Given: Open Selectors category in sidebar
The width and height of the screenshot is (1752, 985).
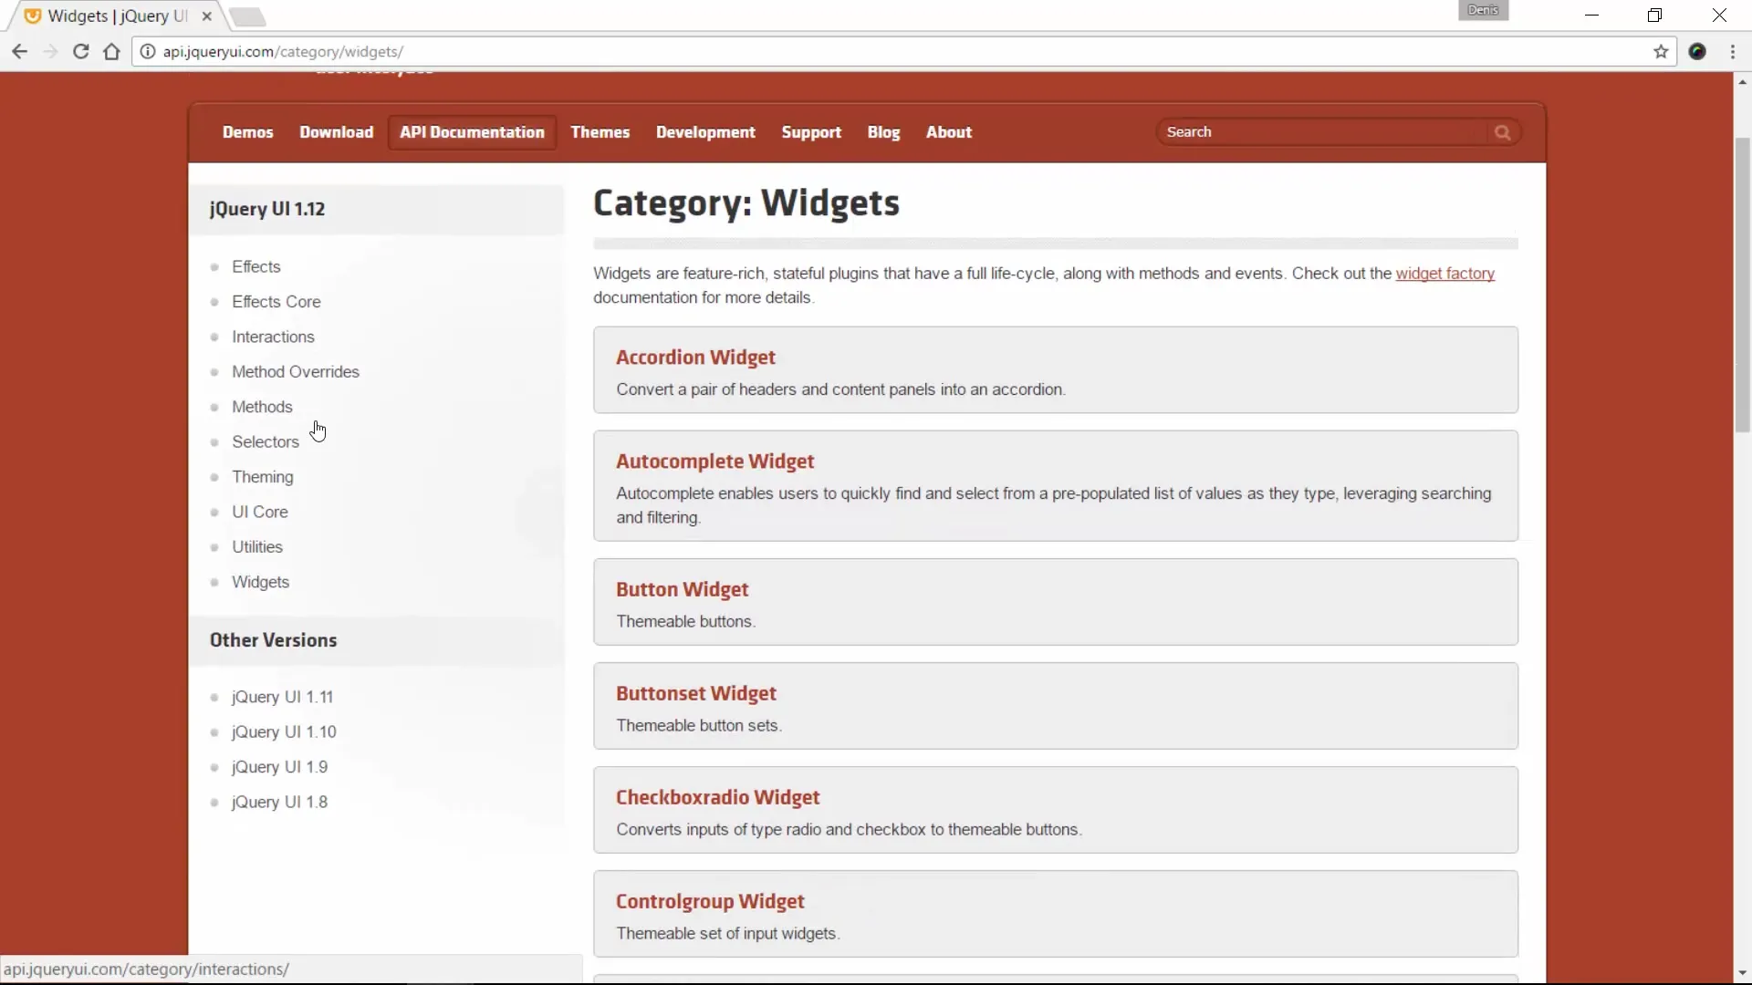Looking at the screenshot, I should (265, 441).
